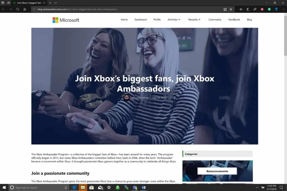Open the red extension icon
Image resolution: width=287 pixels, height=191 pixels.
point(262,9)
